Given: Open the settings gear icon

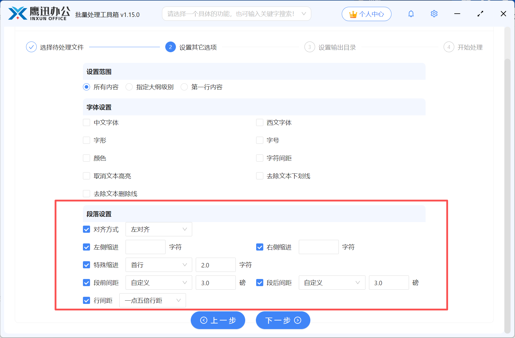Looking at the screenshot, I should point(434,14).
